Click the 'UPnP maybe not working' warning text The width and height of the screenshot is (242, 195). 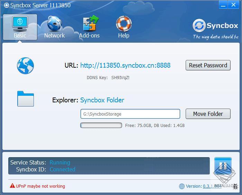(x=40, y=186)
